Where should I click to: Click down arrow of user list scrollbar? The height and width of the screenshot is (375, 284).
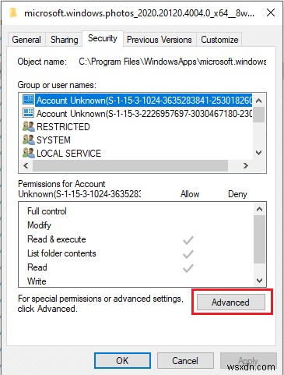pyautogui.click(x=259, y=153)
